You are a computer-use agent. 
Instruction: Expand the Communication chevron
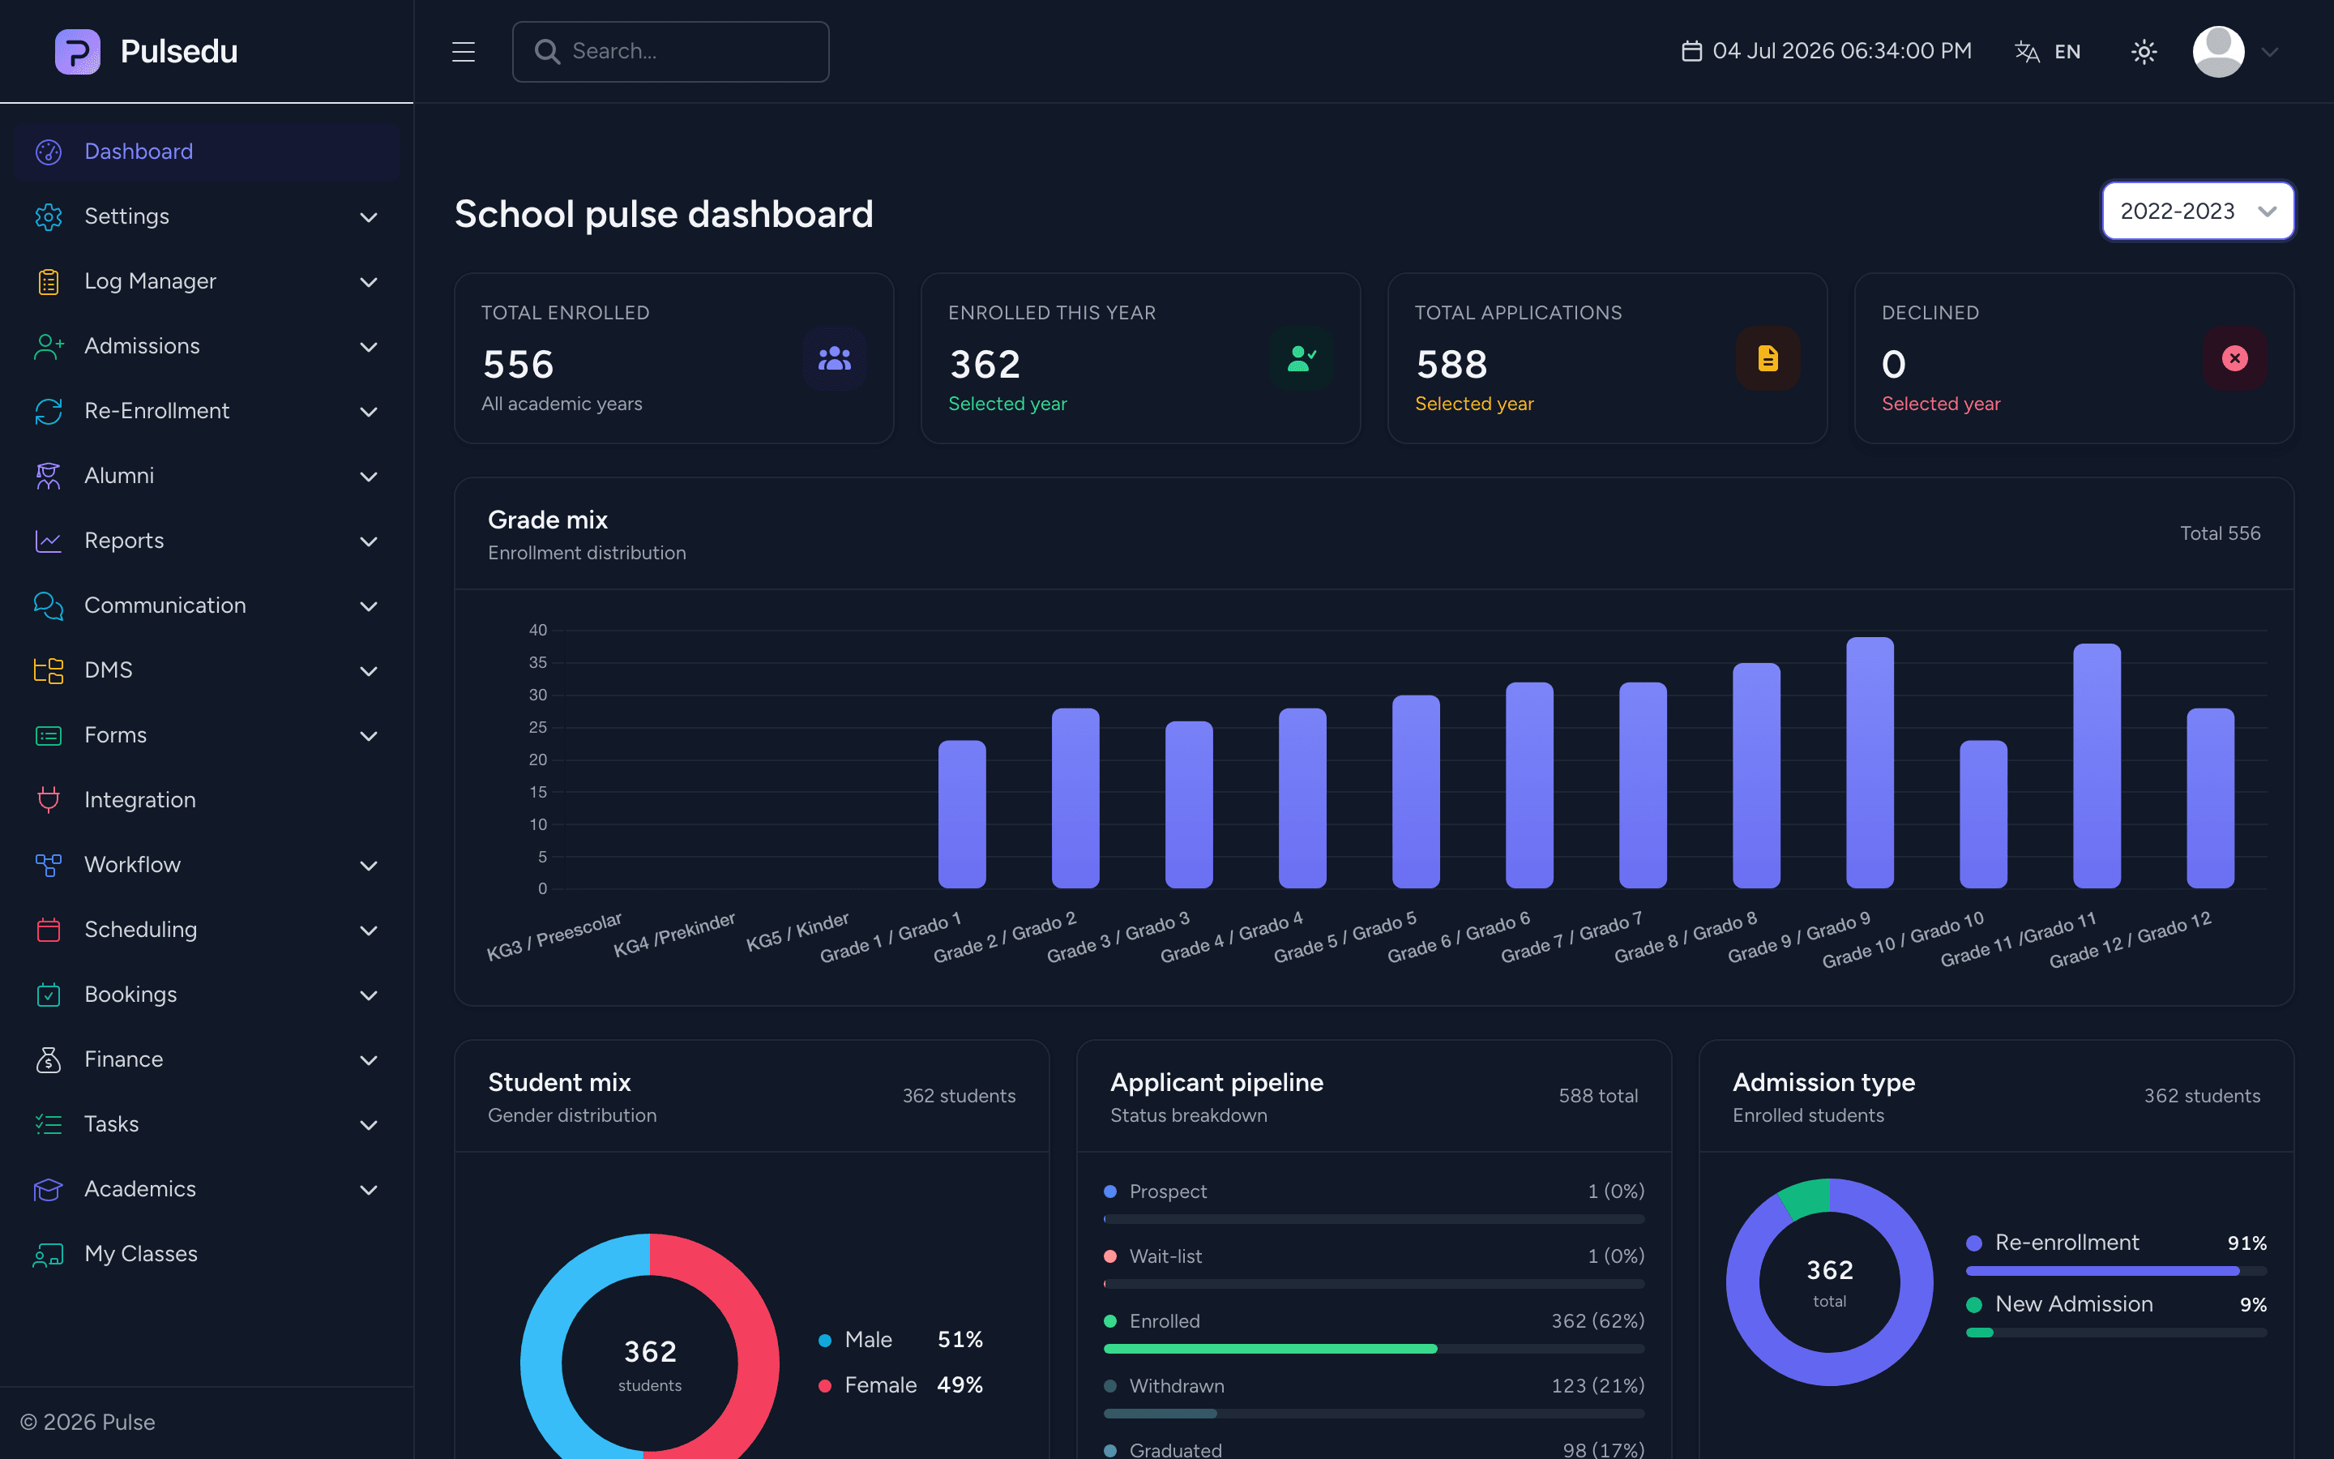tap(369, 606)
